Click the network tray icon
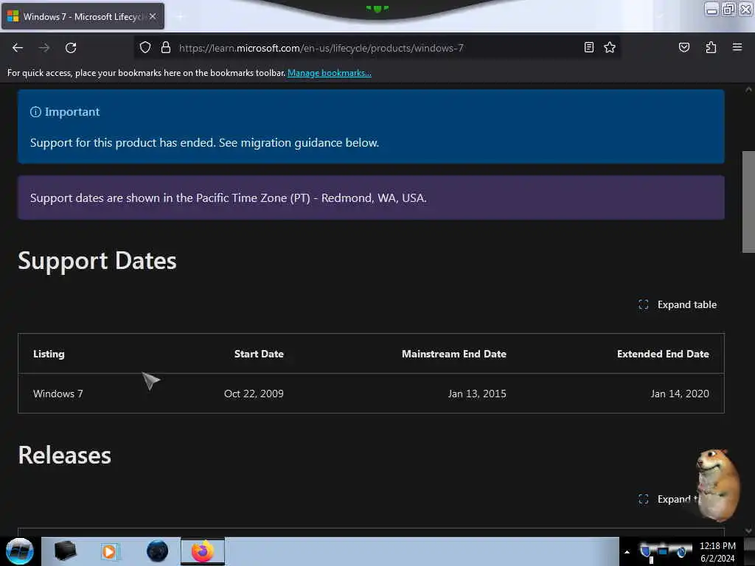The image size is (755, 566). coord(663,551)
